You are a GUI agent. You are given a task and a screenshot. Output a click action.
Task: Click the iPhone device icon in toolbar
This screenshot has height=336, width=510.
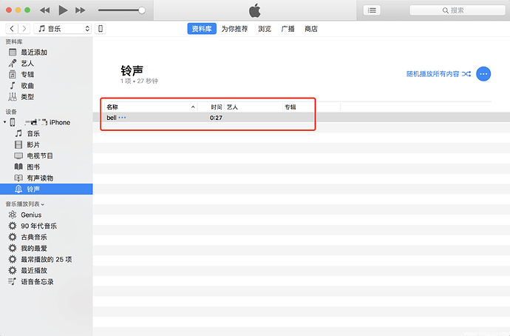(x=101, y=29)
